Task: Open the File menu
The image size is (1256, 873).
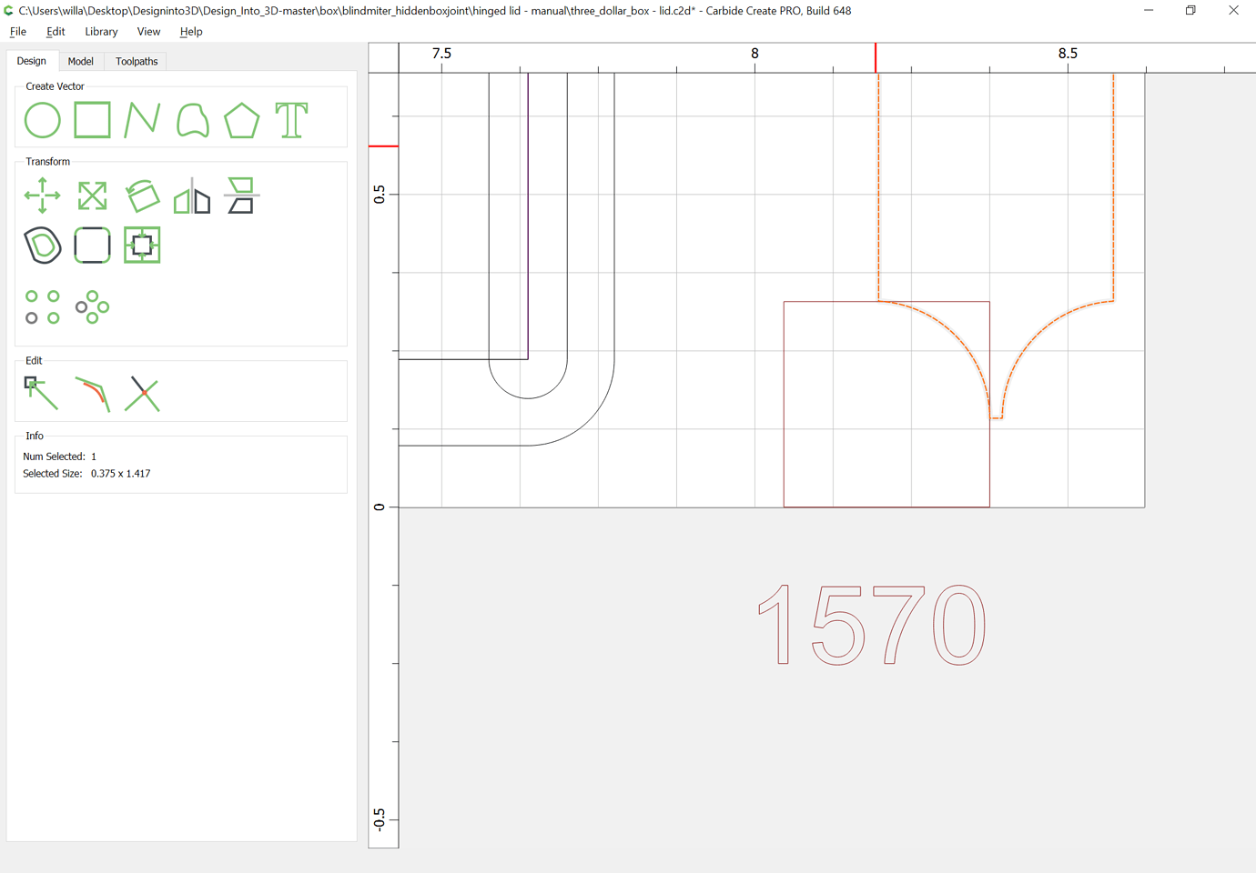Action: click(18, 32)
